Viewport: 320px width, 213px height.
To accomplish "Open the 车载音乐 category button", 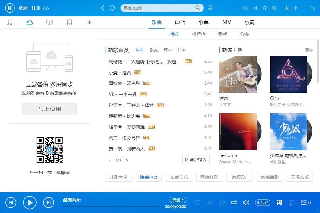I will (179, 177).
